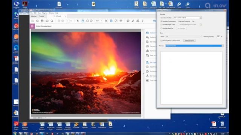Open Adobe Acrobat desktop shortcut icon

25,5
